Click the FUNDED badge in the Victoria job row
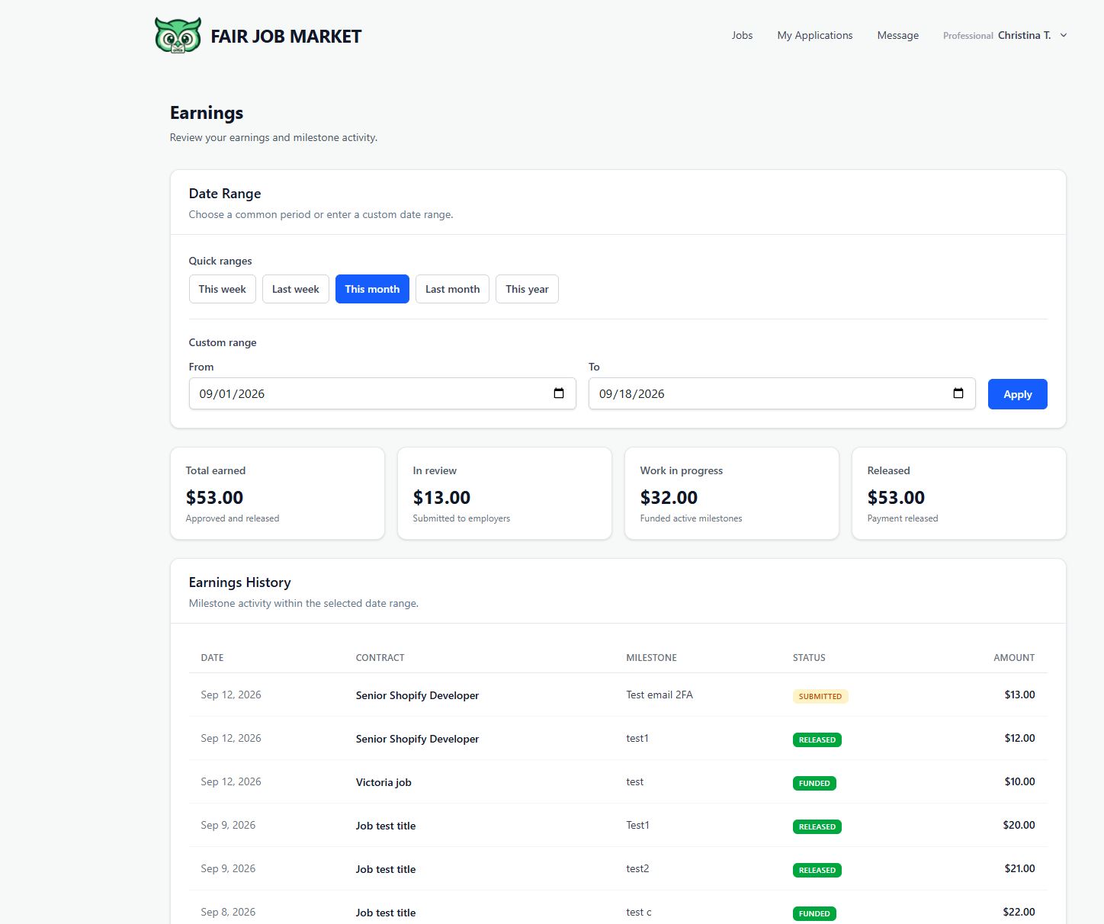Viewport: 1104px width, 924px height. tap(814, 783)
